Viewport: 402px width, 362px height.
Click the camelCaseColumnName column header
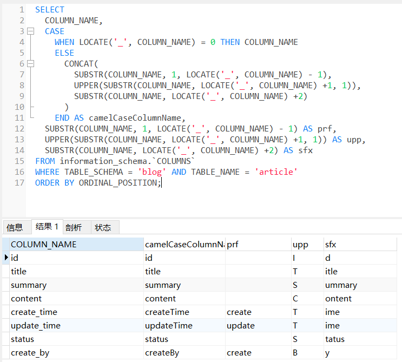(184, 245)
